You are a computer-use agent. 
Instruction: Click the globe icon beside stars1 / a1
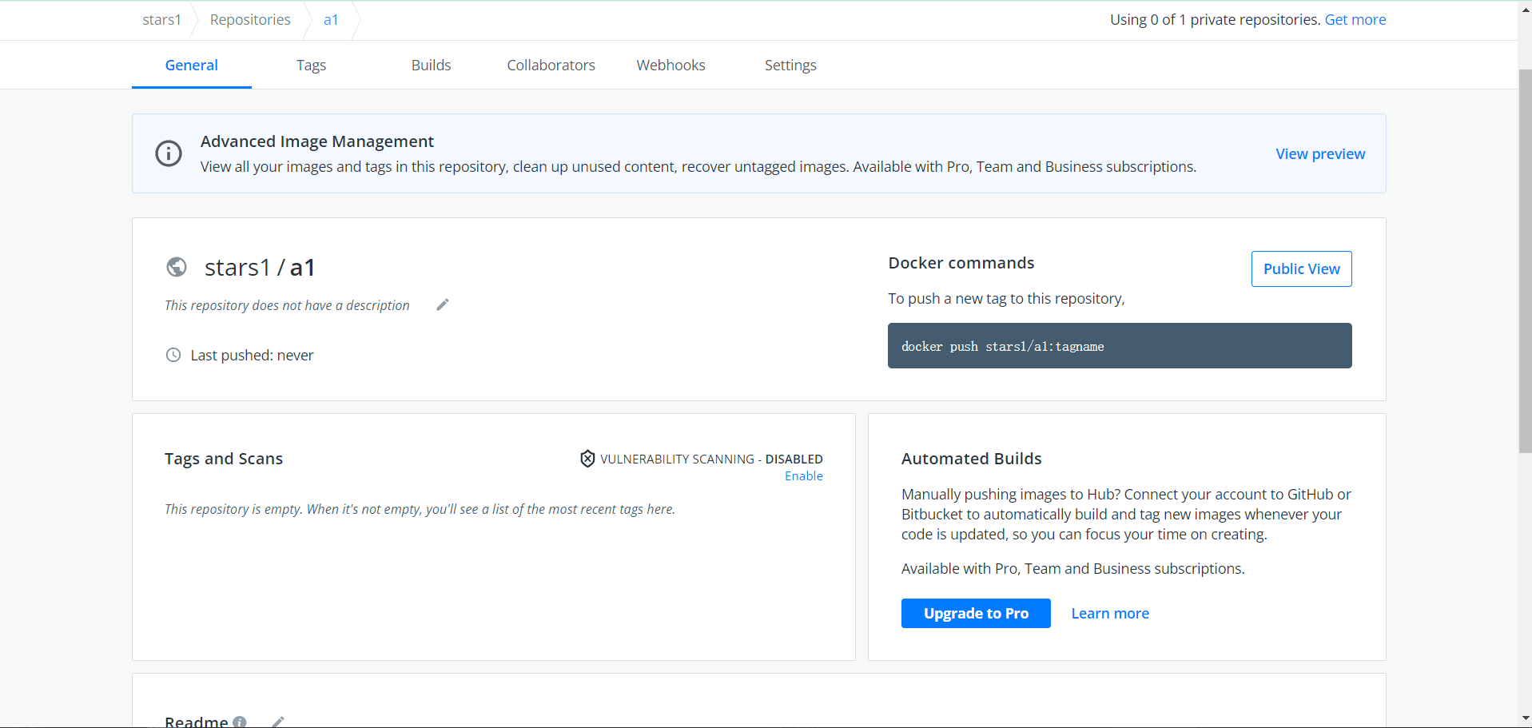(177, 267)
